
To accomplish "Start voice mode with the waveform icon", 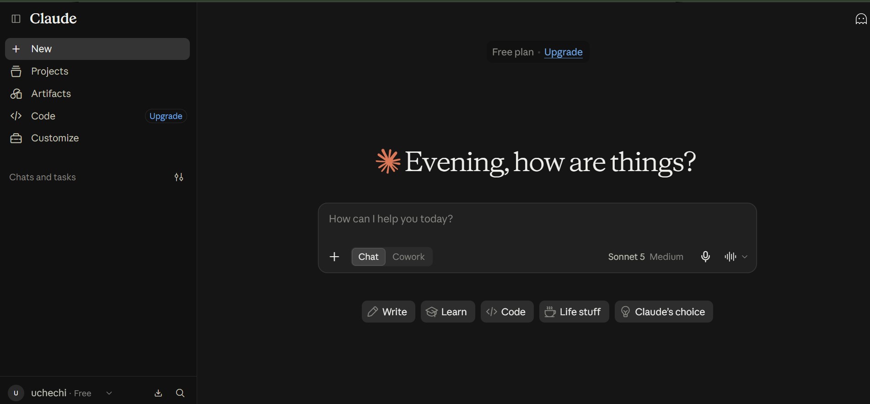I will [730, 257].
